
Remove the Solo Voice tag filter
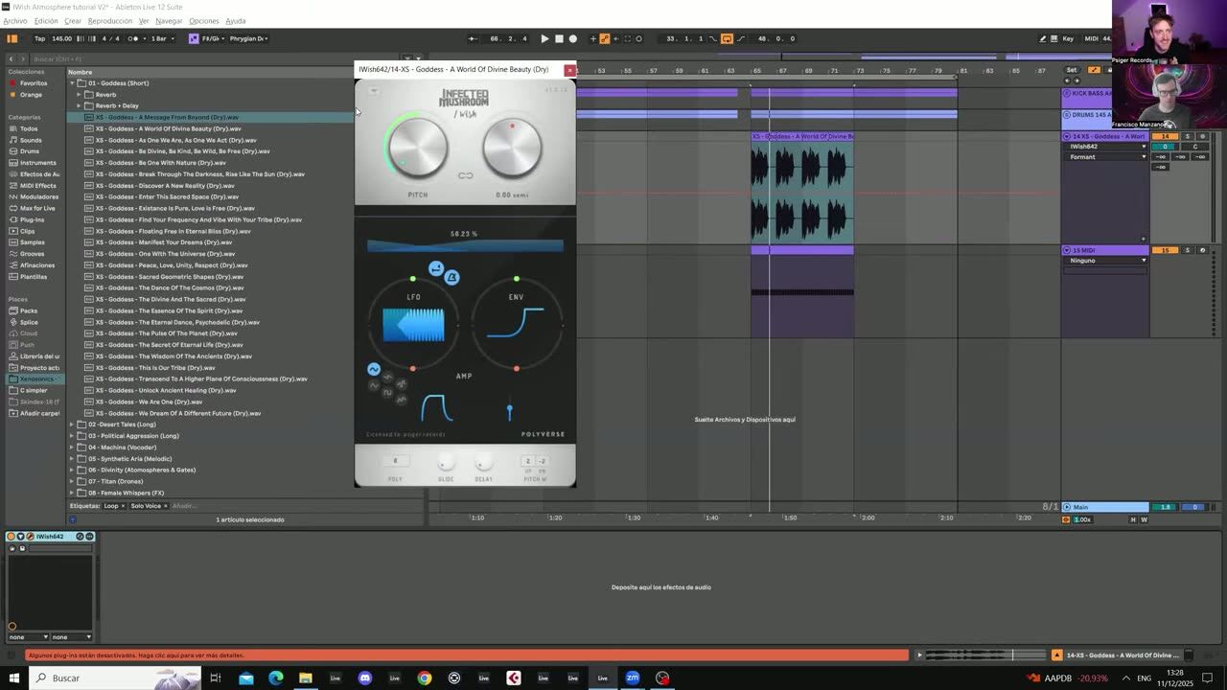pos(165,506)
